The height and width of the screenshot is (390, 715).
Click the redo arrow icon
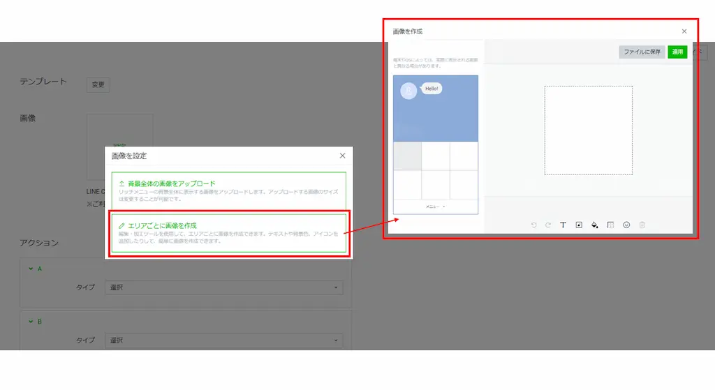click(x=548, y=225)
